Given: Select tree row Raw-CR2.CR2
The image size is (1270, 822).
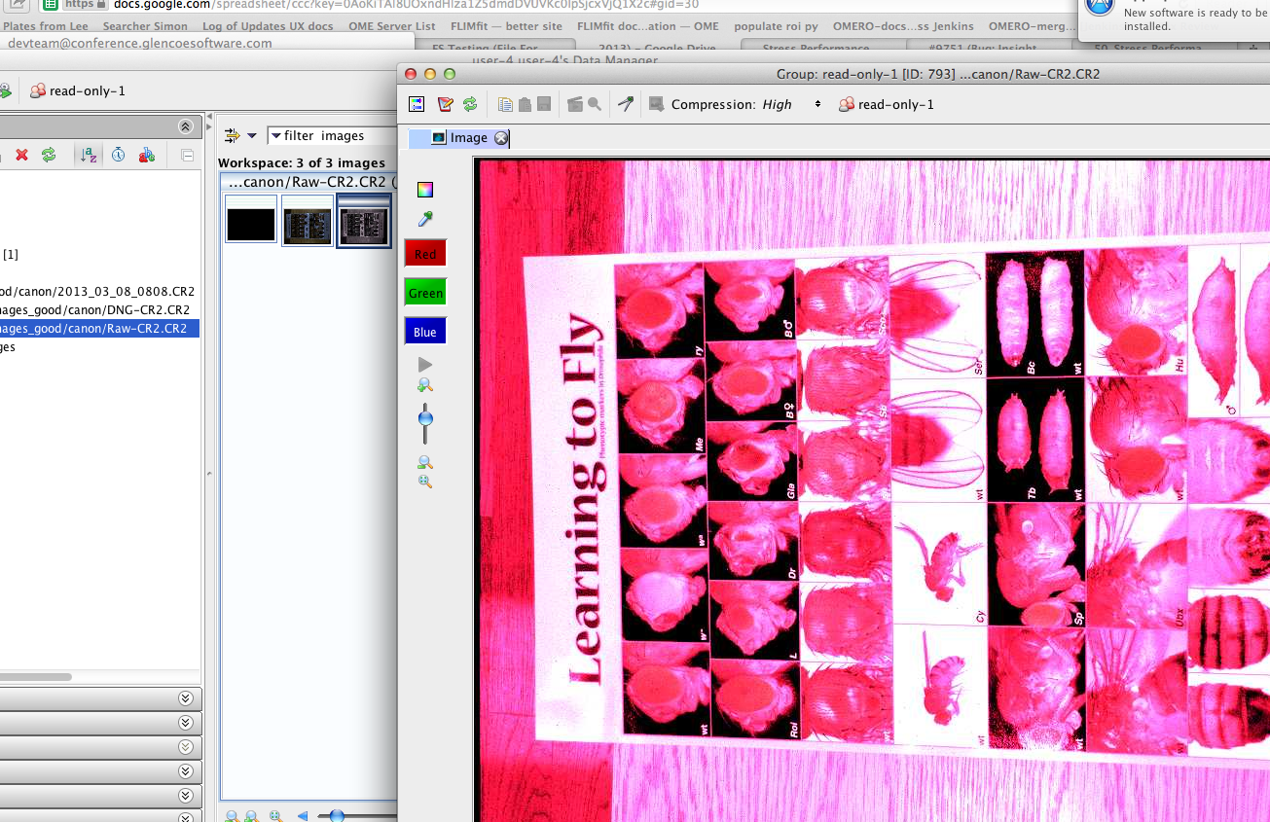Looking at the screenshot, I should click(99, 329).
